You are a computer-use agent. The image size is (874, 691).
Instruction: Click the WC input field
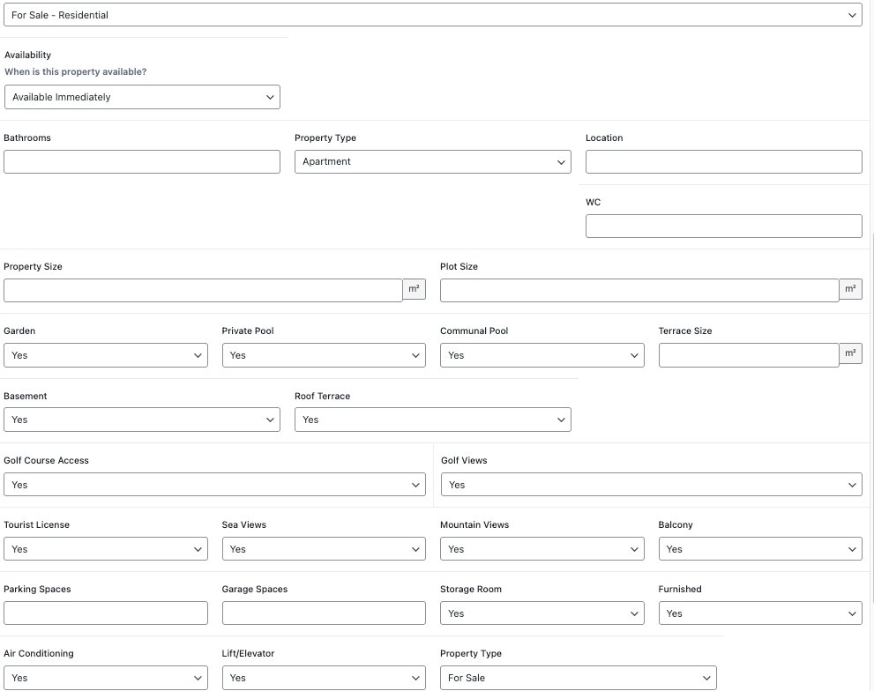click(723, 226)
